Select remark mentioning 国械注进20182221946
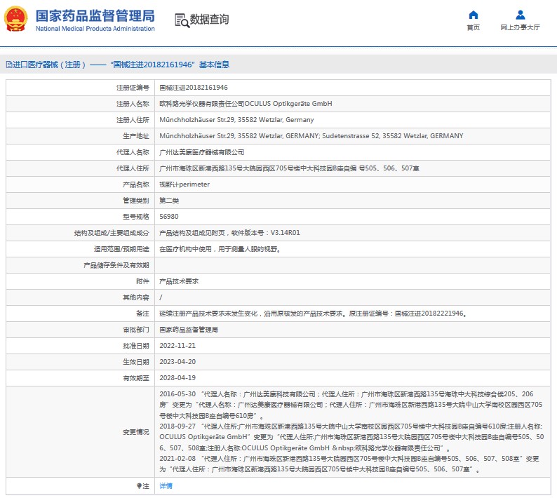Viewport: 557px width, 498px height. (x=313, y=314)
